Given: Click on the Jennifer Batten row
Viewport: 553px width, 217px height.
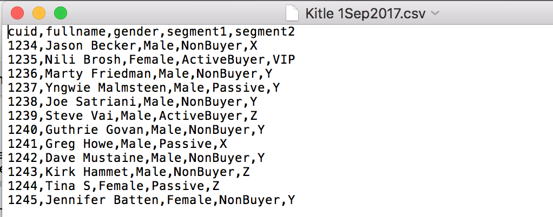Looking at the screenshot, I should 152,200.
